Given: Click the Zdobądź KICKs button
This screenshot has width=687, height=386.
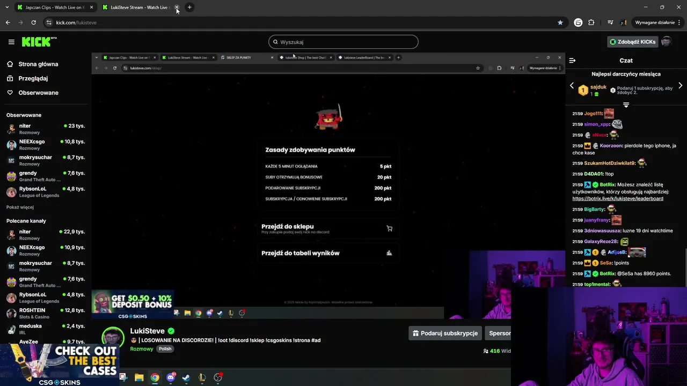Looking at the screenshot, I should point(632,42).
